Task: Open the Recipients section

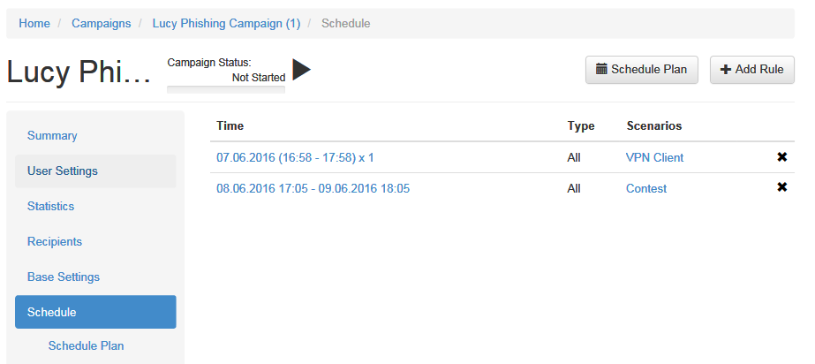Action: (x=55, y=242)
